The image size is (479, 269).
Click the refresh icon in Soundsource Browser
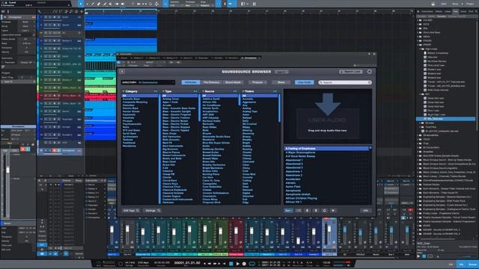tap(324, 211)
